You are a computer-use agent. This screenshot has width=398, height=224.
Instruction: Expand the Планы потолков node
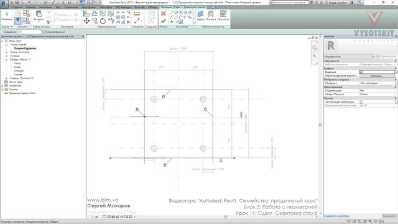pos(6,52)
